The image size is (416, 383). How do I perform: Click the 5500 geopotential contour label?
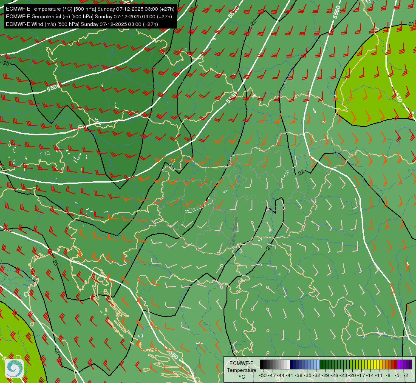[53, 87]
